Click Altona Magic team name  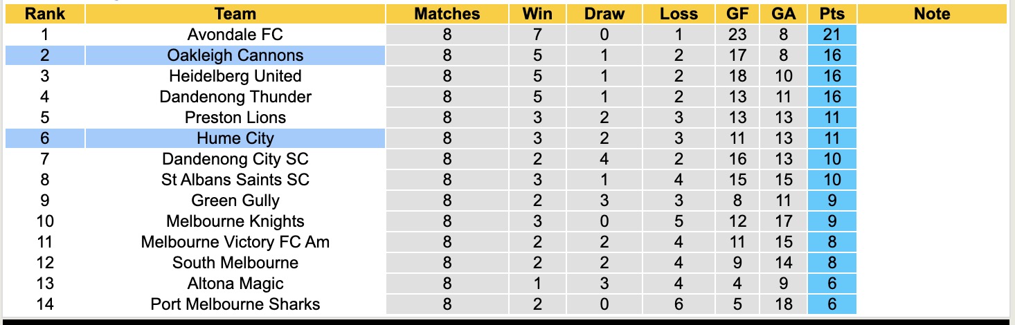point(235,284)
